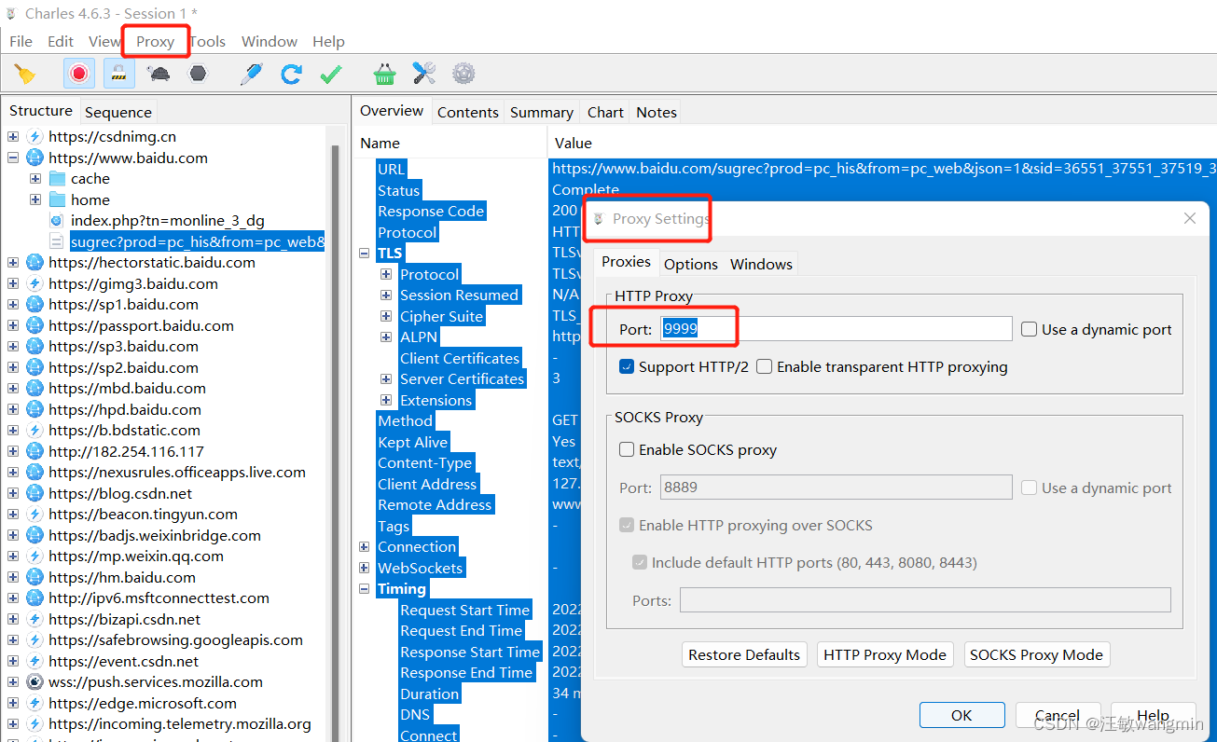Click the file icon of index.php?tn=monline_3_dg

57,220
